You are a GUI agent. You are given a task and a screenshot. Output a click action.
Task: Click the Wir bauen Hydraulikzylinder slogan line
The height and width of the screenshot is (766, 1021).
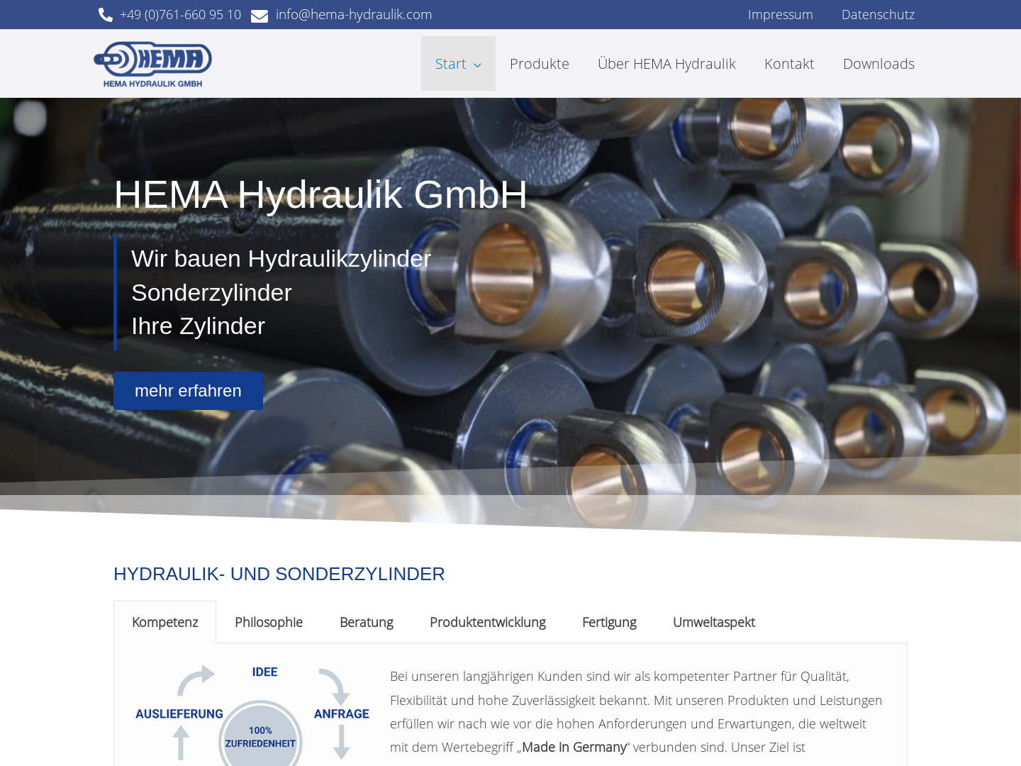[x=281, y=259]
